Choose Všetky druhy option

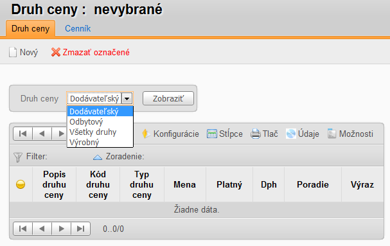click(x=100, y=132)
